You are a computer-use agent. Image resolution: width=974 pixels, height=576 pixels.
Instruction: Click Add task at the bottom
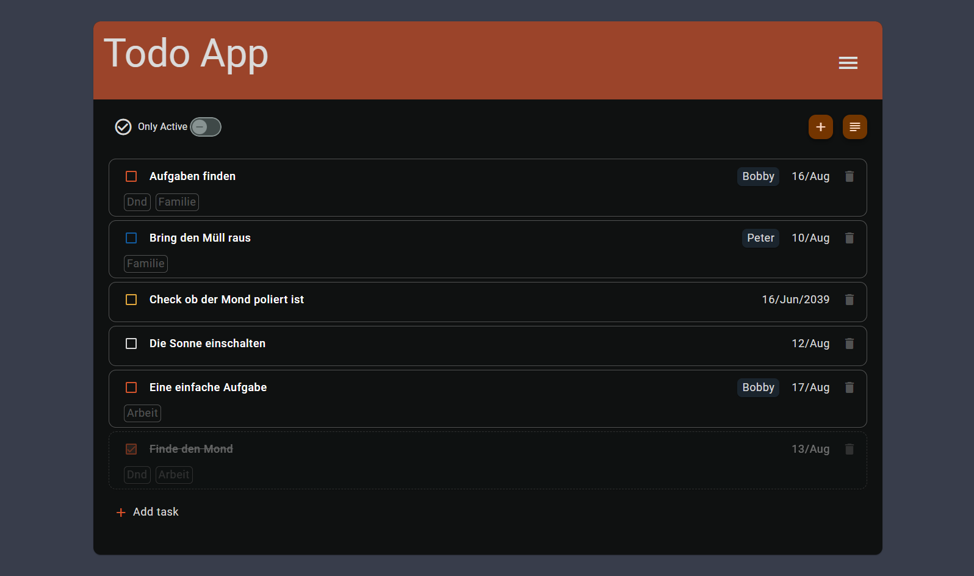[148, 512]
